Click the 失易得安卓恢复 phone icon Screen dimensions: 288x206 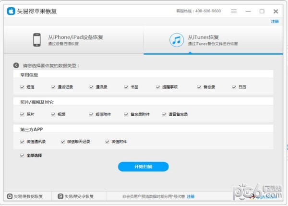tap(61, 196)
